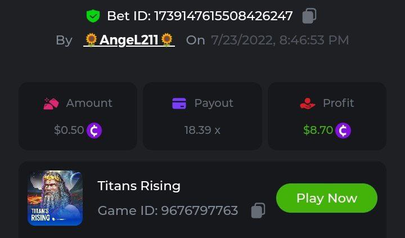Click the $0.50 amount value
This screenshot has width=405, height=238.
pyautogui.click(x=69, y=131)
